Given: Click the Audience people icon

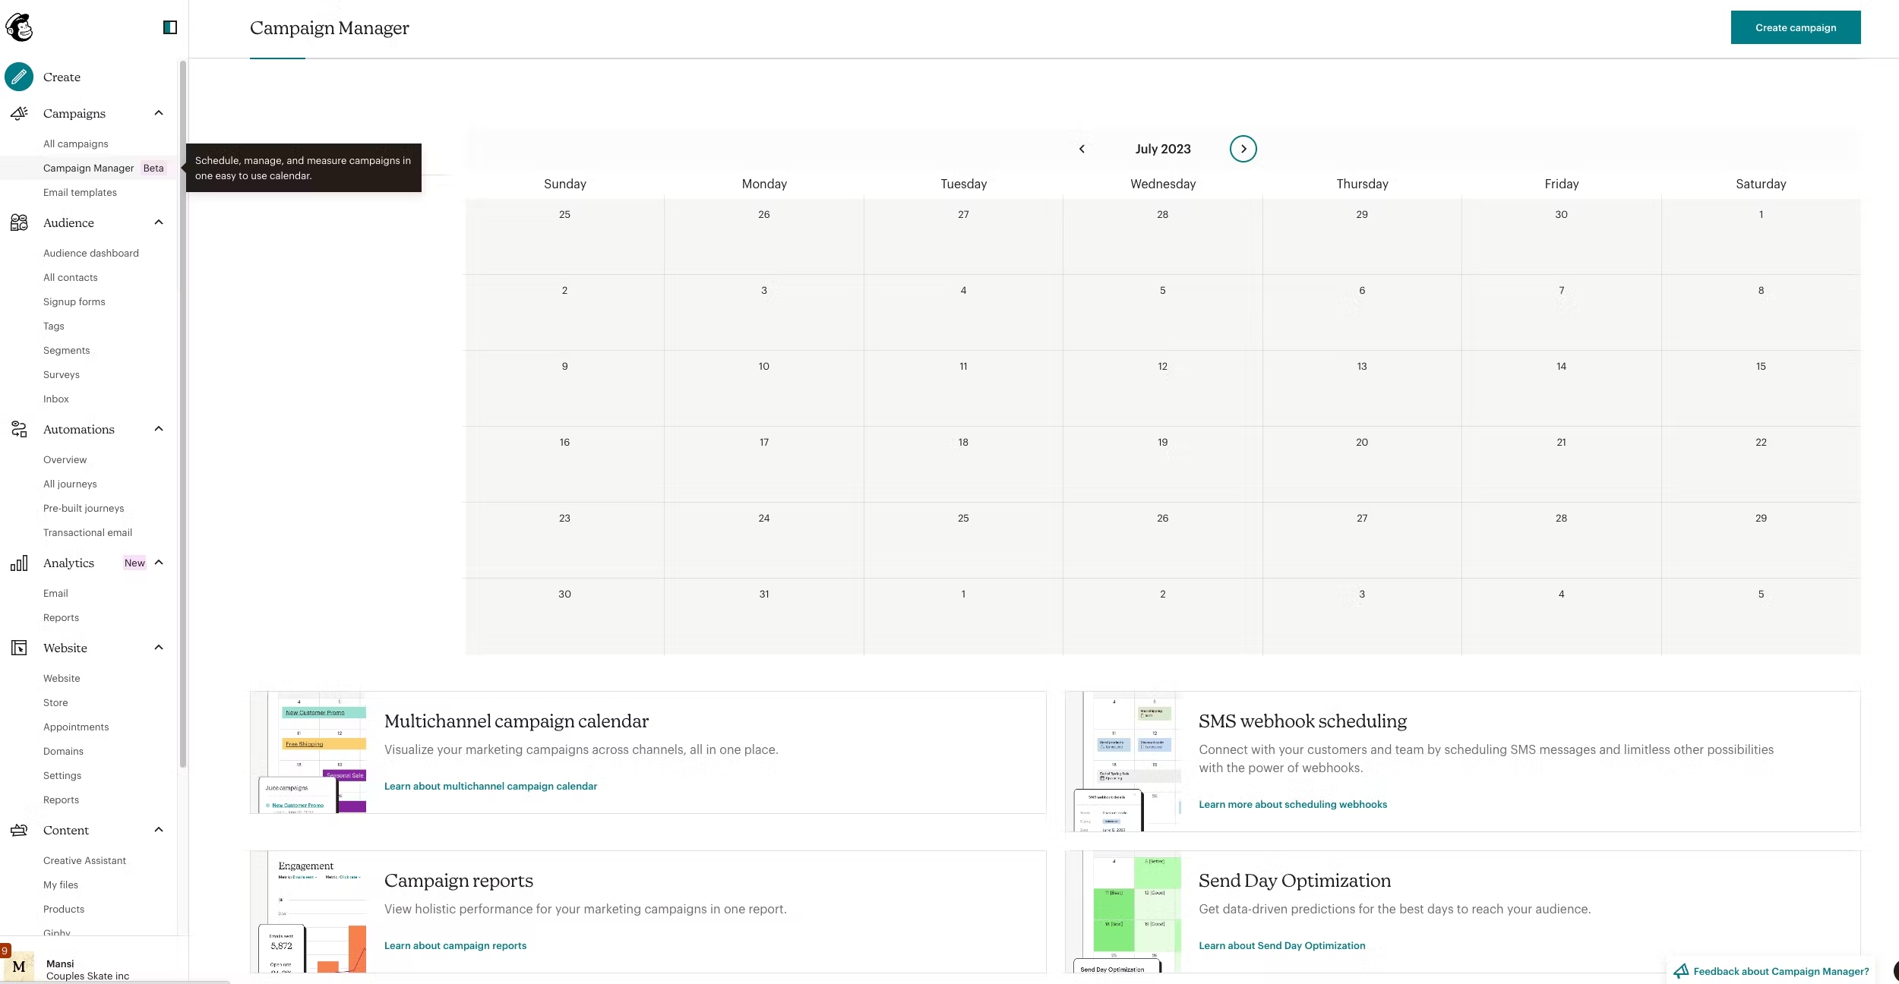Looking at the screenshot, I should tap(19, 222).
